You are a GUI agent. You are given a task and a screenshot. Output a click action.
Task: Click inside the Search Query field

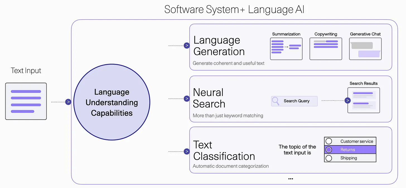297,101
